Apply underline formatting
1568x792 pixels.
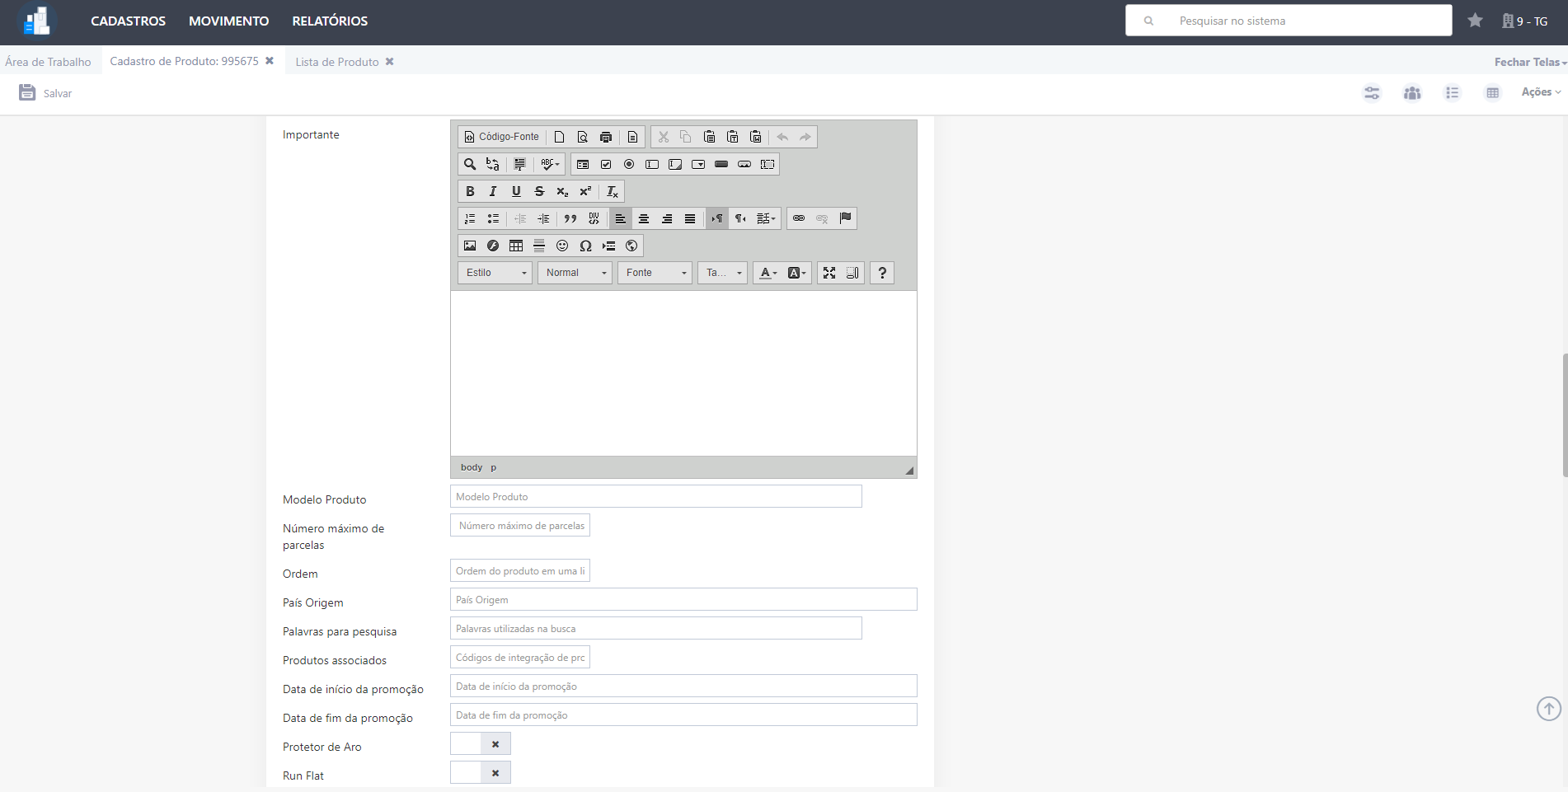pyautogui.click(x=516, y=191)
